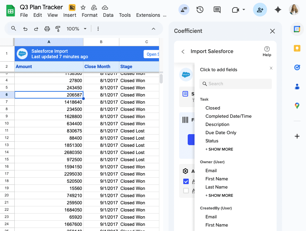Viewport: 306px width, 231px height.
Task: Close the Click to add fields popup
Action: [271, 68]
